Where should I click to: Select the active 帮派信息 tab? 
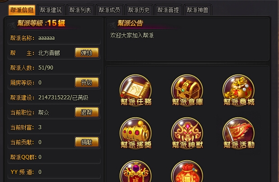click(x=22, y=10)
